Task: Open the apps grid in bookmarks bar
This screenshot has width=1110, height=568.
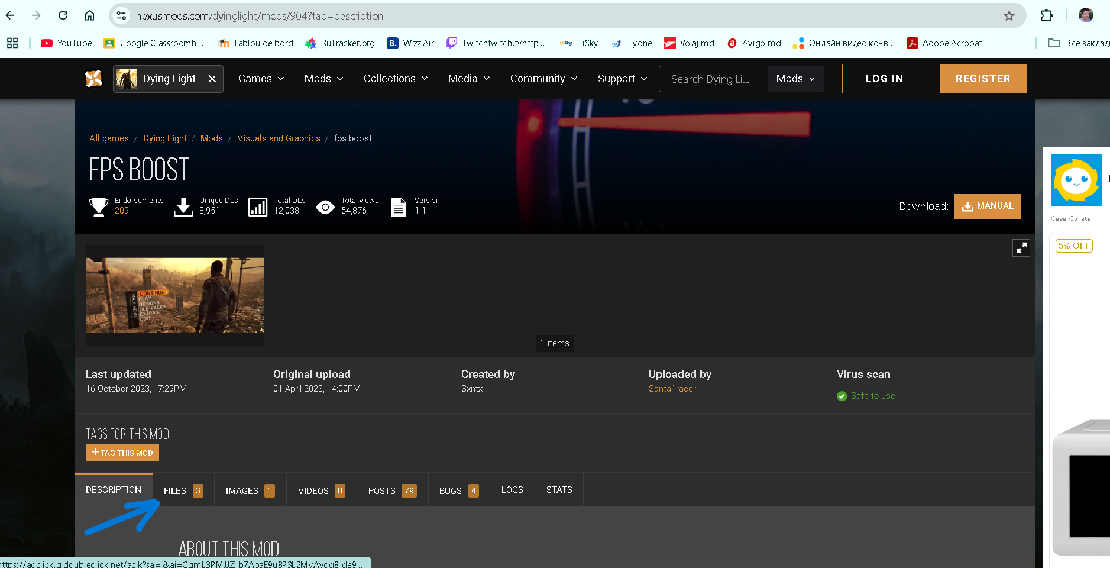Action: pyautogui.click(x=12, y=43)
